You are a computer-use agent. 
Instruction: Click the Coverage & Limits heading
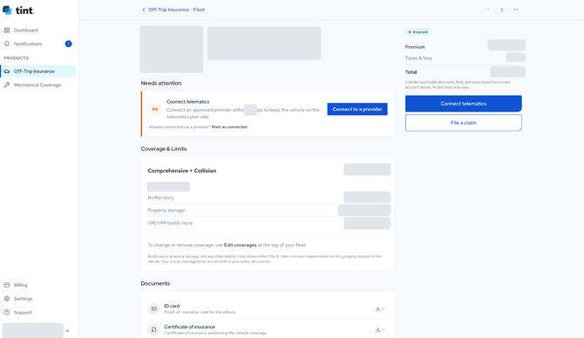(x=164, y=149)
